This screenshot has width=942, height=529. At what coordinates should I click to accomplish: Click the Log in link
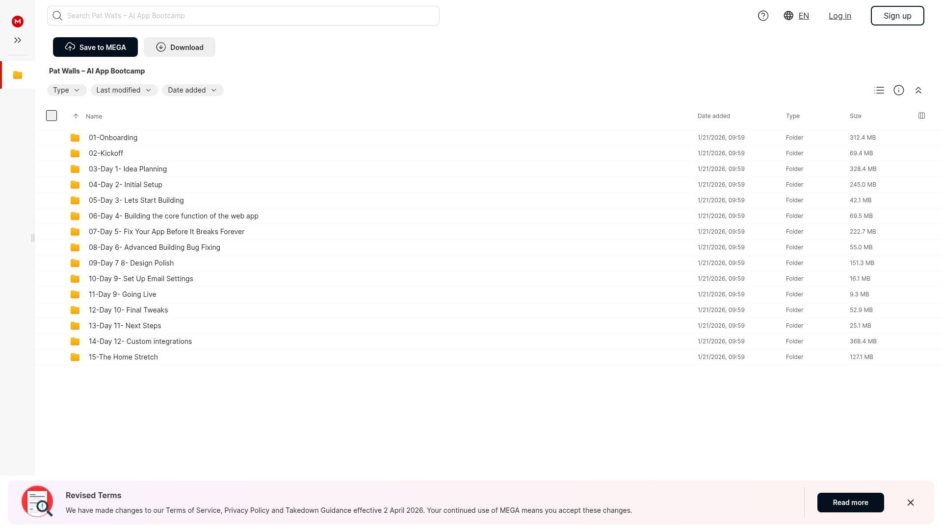pos(839,16)
